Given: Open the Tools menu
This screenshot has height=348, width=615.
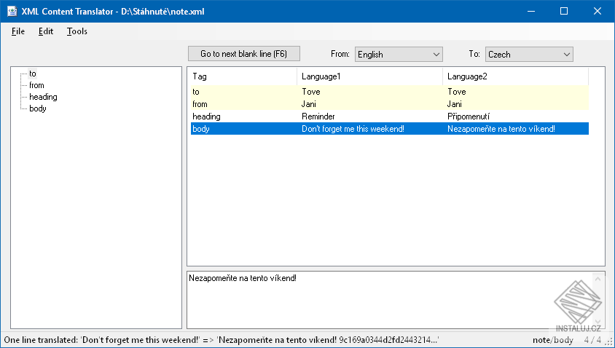Looking at the screenshot, I should [x=77, y=31].
